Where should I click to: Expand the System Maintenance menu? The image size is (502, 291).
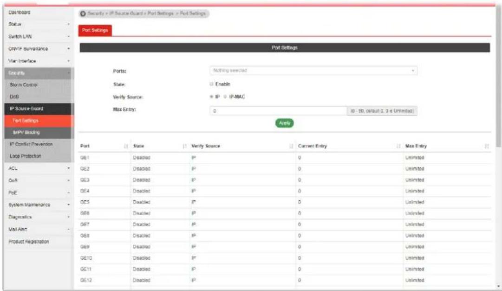click(x=39, y=205)
